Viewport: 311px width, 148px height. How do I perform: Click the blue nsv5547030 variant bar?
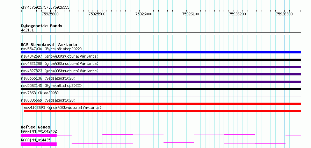pyautogui.click(x=161, y=52)
